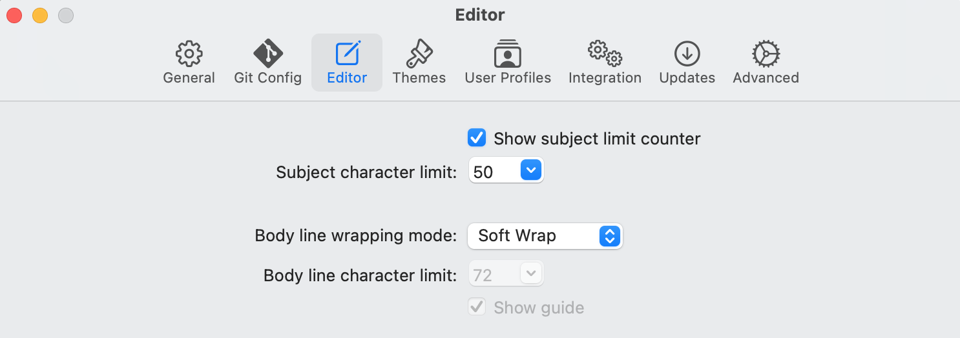Switch to the Git Config tab label

(267, 78)
